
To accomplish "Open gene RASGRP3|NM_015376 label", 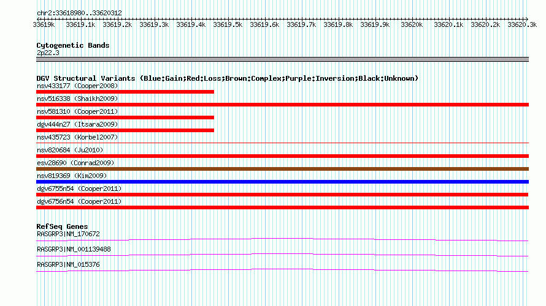I will point(68,264).
